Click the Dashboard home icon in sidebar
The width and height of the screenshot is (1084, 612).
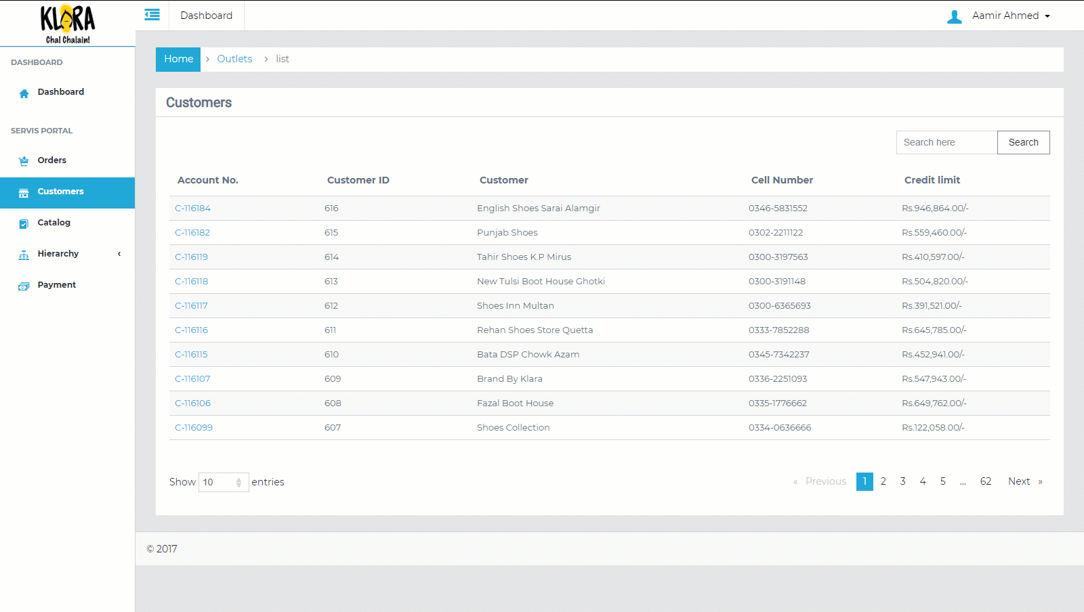click(x=24, y=93)
